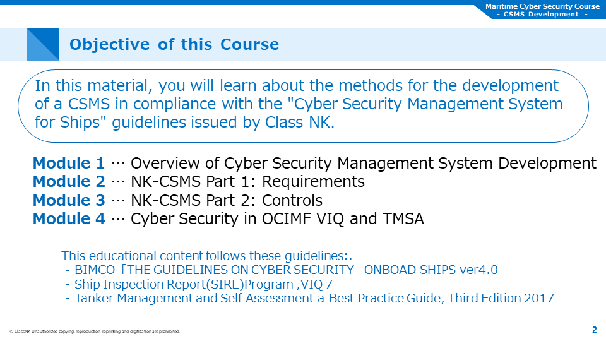
Task: Click 'This educational content follows these guidelines' line
Action: click(206, 256)
